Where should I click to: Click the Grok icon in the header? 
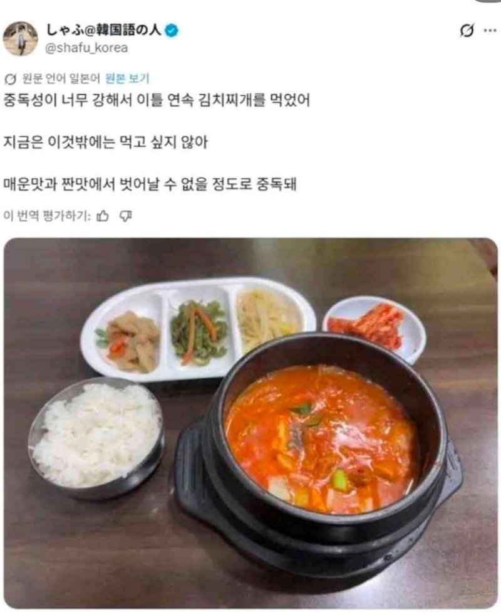[467, 30]
